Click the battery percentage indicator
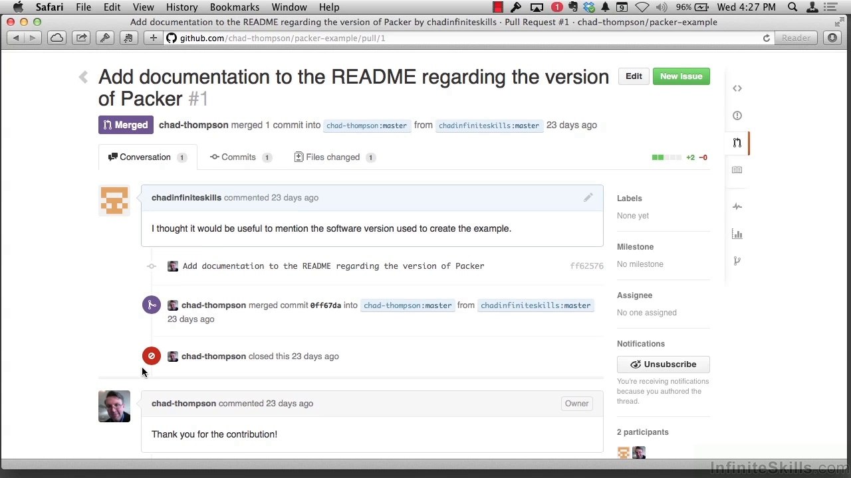851x478 pixels. 693,7
